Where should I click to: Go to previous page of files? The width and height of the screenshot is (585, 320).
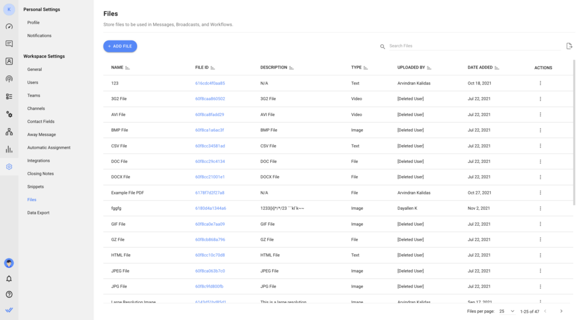(545, 311)
